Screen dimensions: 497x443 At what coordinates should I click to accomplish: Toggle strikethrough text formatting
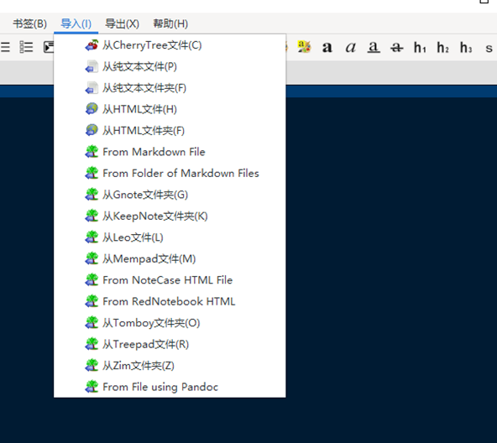point(397,48)
